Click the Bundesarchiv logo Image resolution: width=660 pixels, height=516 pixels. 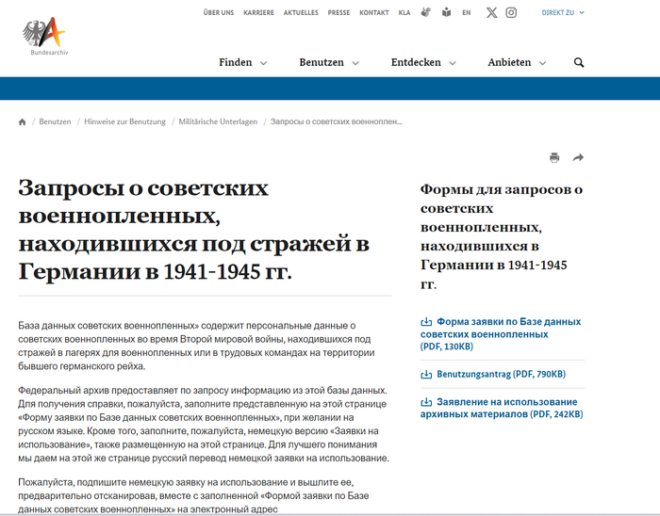[44, 37]
